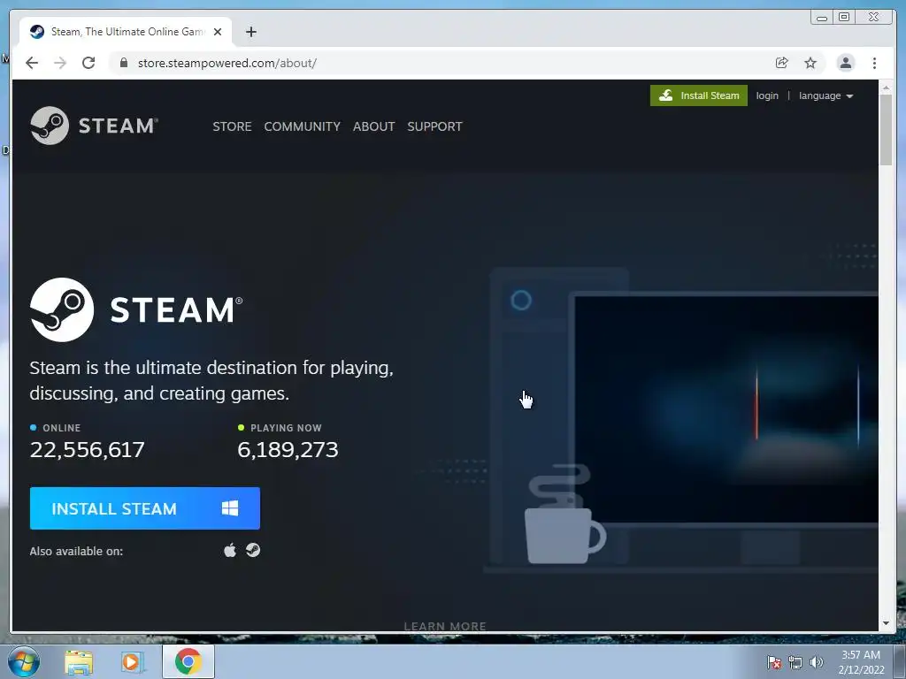
Task: View site security lock information
Action: click(123, 63)
